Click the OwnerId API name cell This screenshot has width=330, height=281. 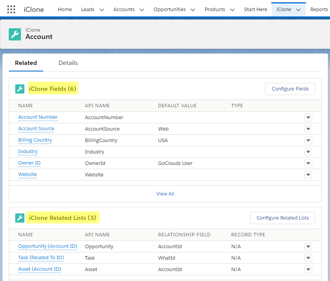click(x=95, y=163)
